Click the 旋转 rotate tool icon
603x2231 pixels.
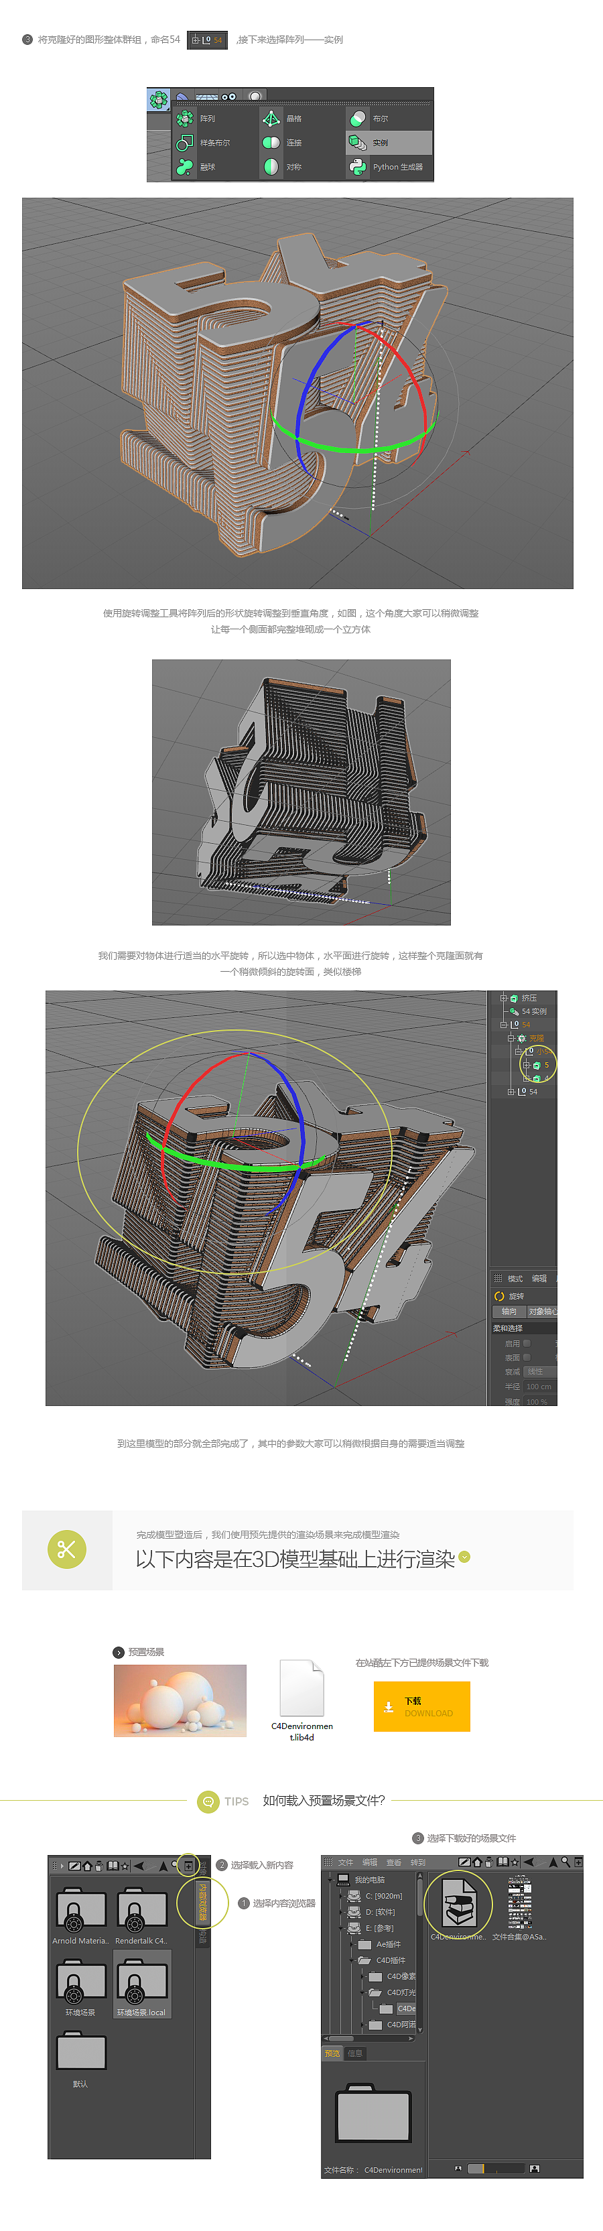click(x=499, y=1297)
